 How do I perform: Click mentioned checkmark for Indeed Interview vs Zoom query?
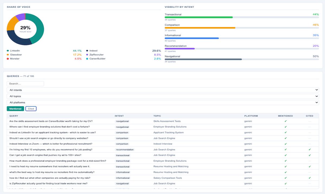(x=285, y=144)
